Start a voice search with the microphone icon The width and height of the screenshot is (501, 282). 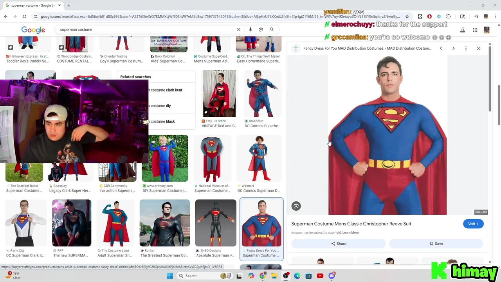tap(250, 29)
